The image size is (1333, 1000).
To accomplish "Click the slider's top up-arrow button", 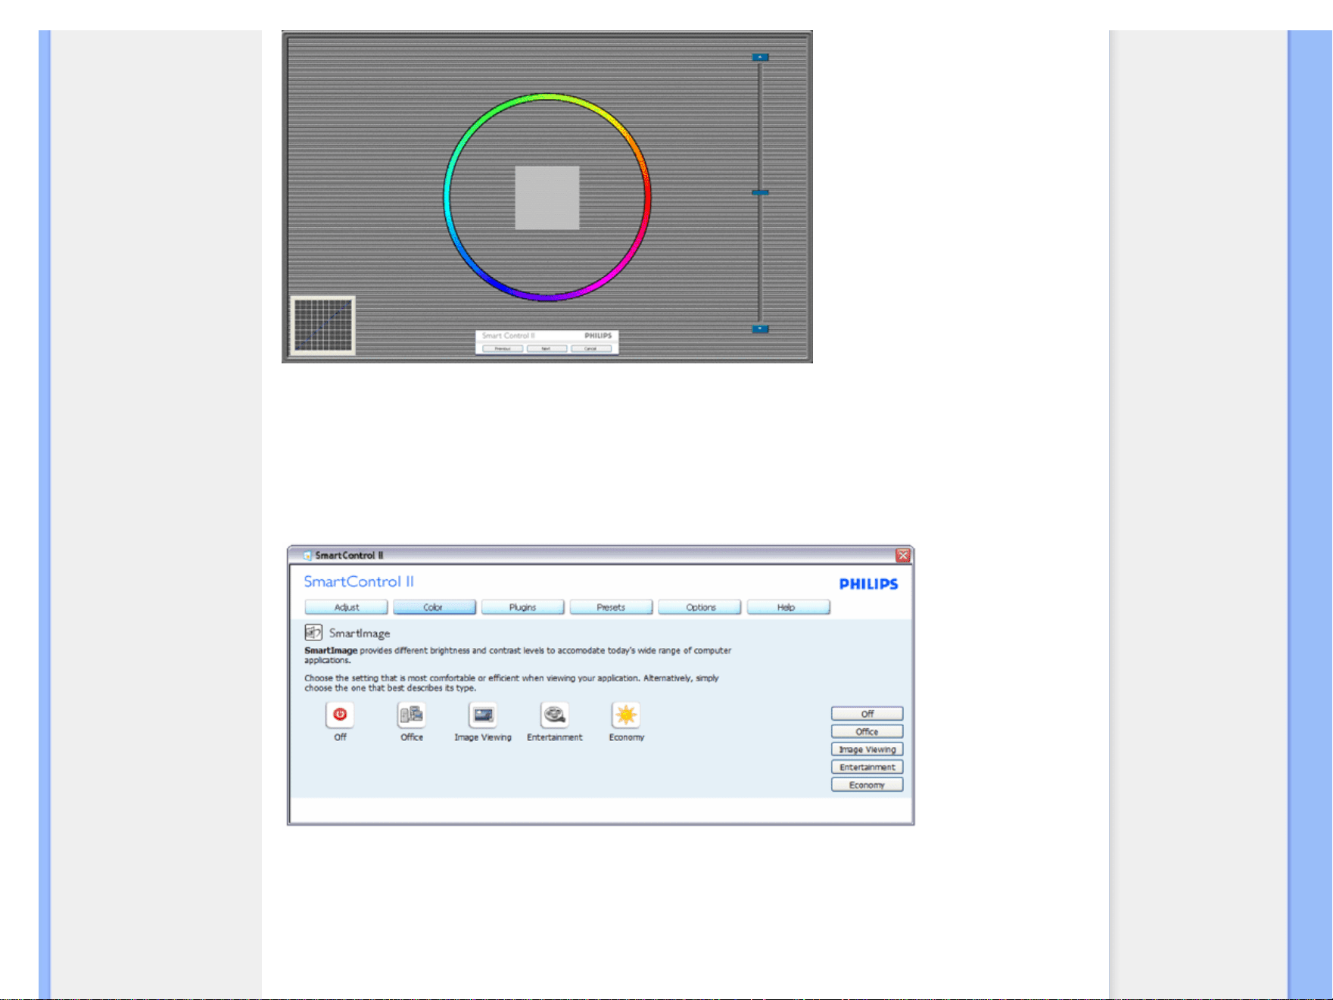I will 760,58.
